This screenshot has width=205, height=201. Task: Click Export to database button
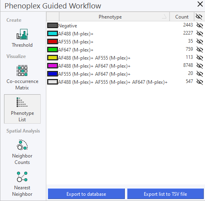[86, 194]
